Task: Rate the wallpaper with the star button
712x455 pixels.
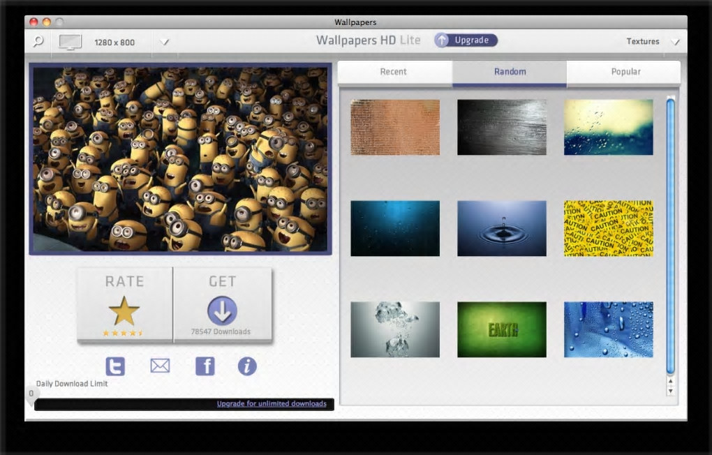Action: (125, 305)
